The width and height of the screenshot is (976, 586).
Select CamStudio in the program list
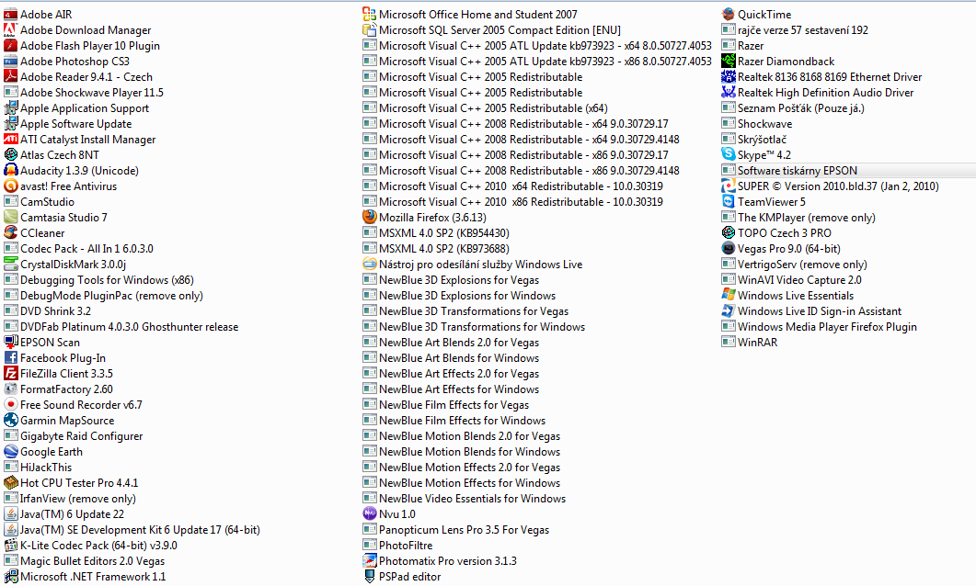(40, 201)
